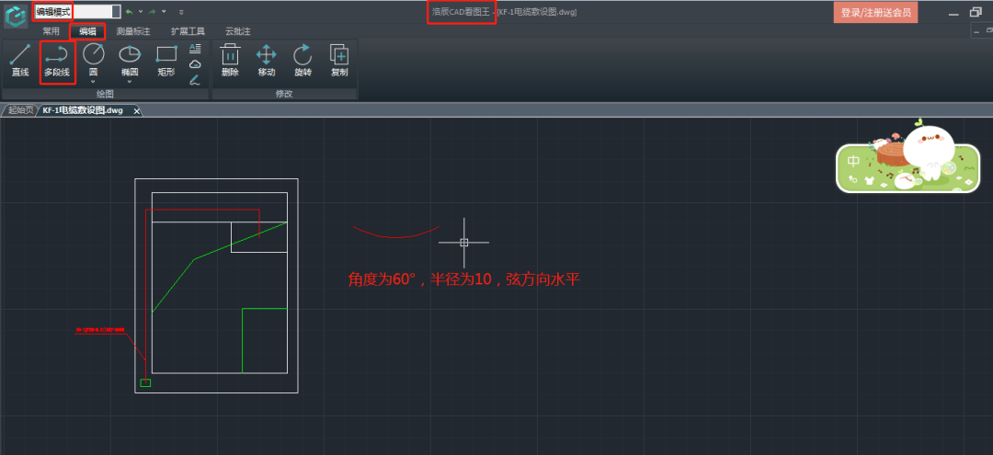
Task: Open the 编辑模式 mode combo box
Action: 77,11
